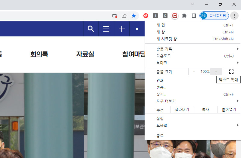Open the gray 'S' extension icon

click(165, 16)
